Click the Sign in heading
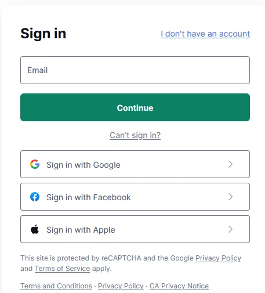Screen dimensions: 265x293 tap(43, 34)
